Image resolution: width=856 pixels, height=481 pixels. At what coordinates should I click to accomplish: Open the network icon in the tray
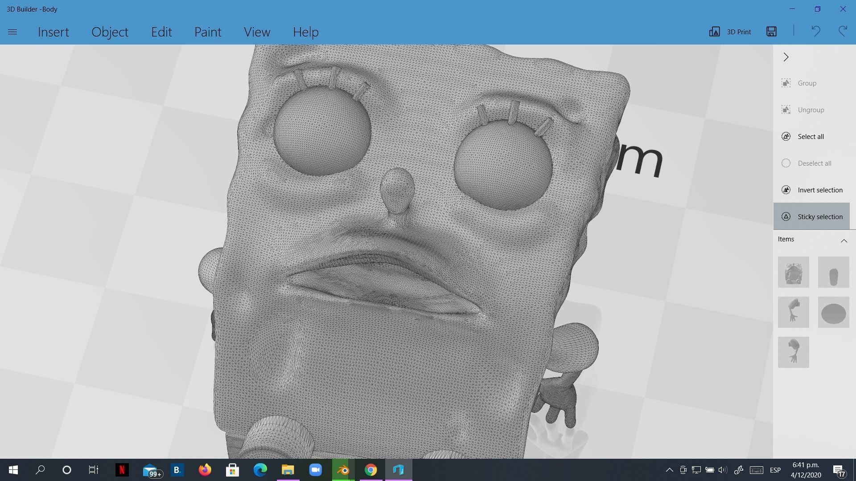click(x=696, y=470)
